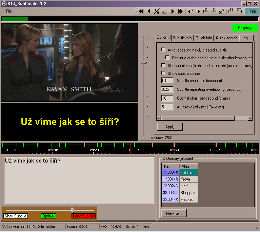Enable Auto repeating newly created subtitle
260x232 pixels.
coord(163,50)
